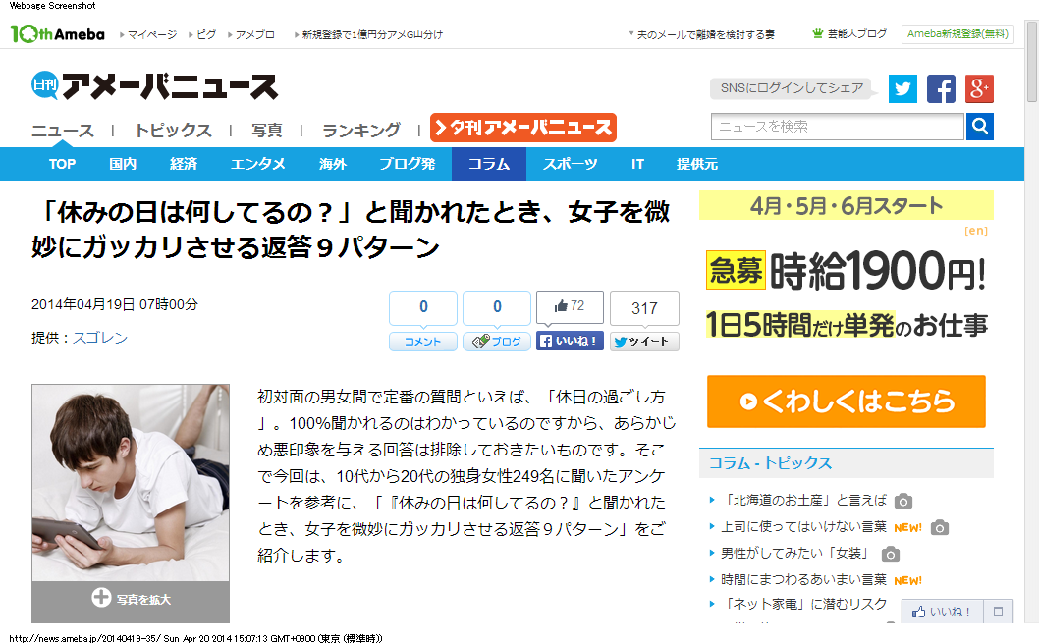Follow the スゴレン provider link

pos(99,337)
